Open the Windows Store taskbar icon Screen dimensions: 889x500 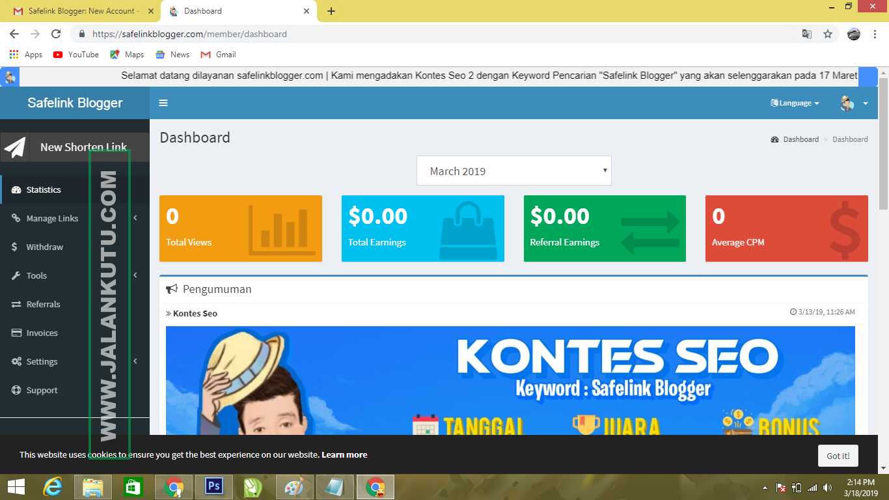[x=133, y=487]
